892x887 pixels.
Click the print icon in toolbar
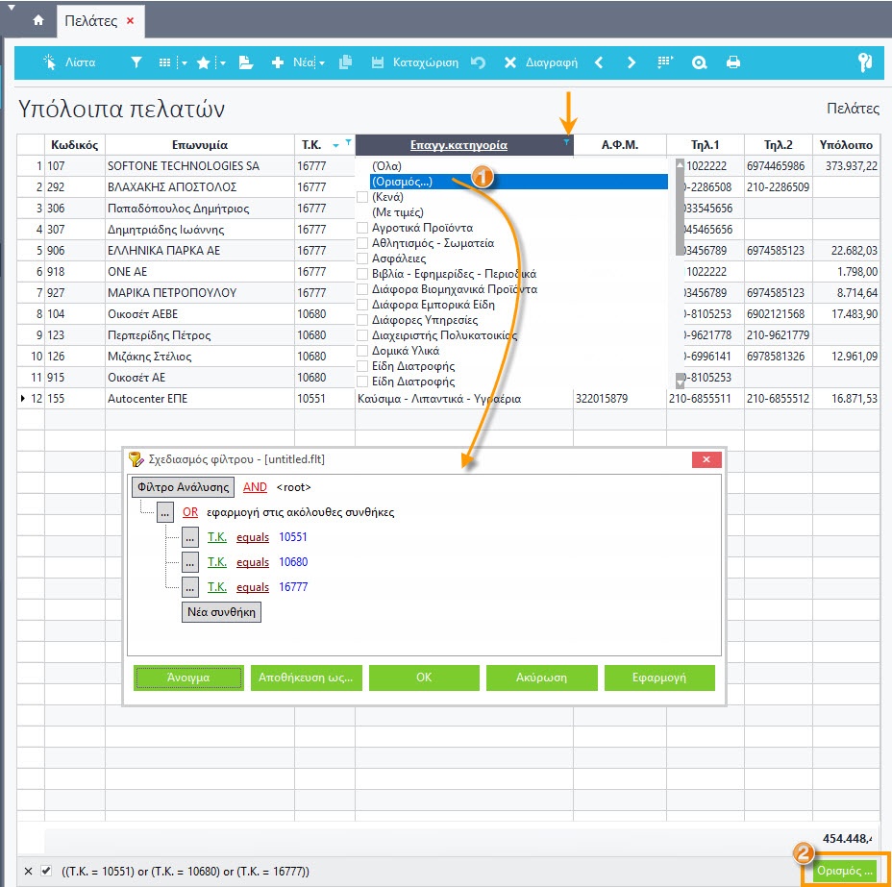733,62
